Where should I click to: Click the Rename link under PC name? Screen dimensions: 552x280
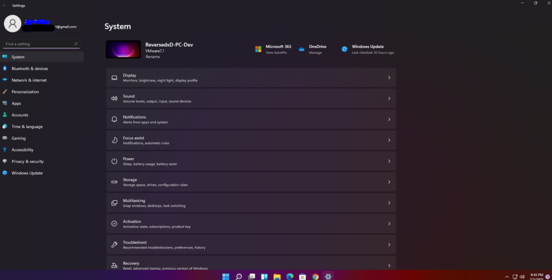[153, 57]
